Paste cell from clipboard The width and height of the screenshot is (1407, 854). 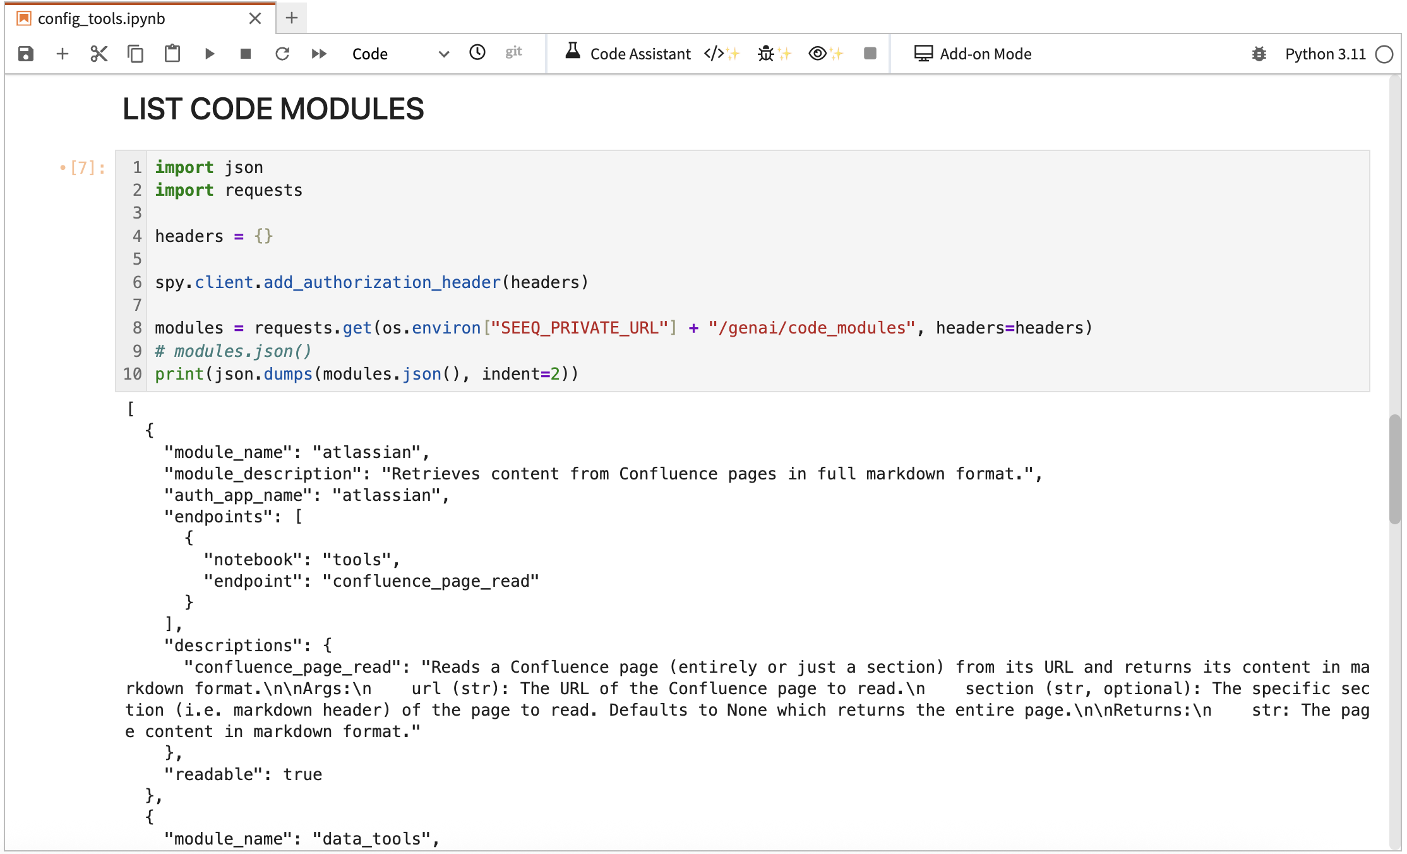[172, 54]
